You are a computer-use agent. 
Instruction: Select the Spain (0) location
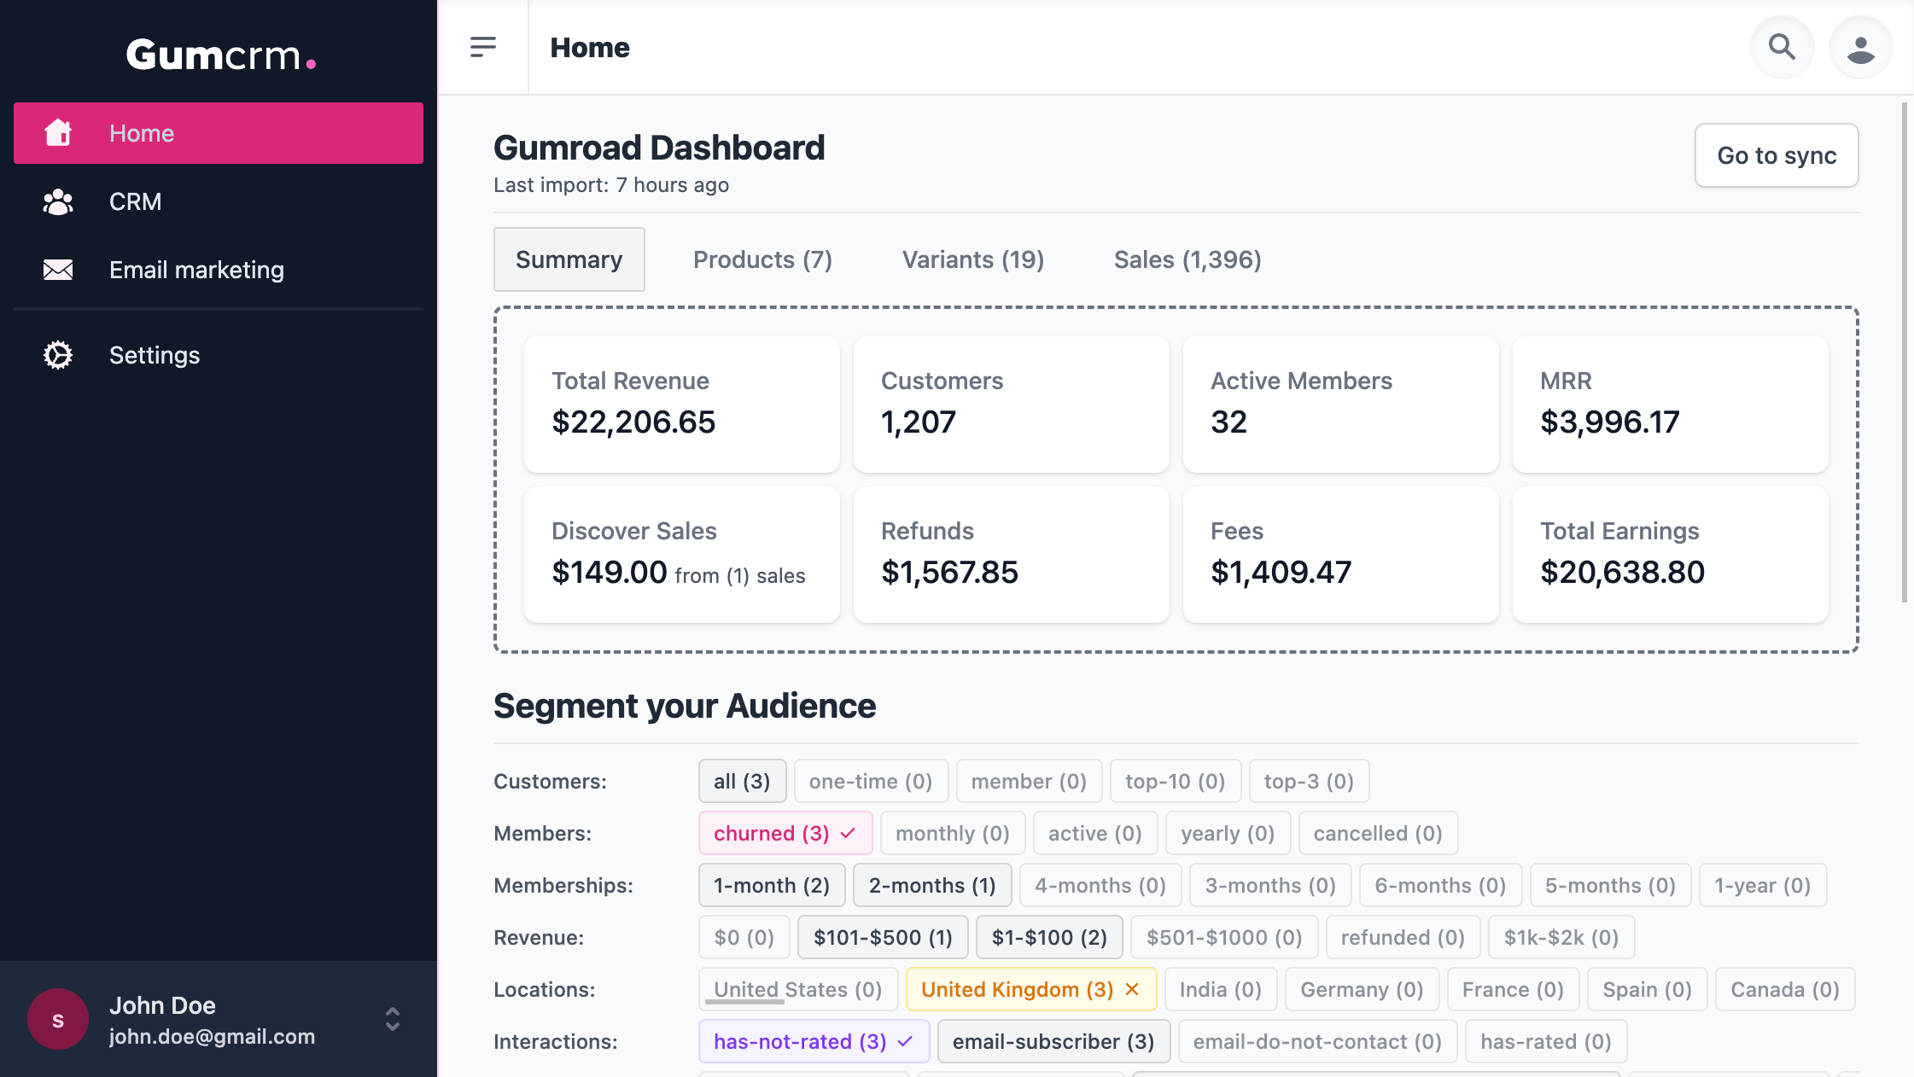(1647, 989)
